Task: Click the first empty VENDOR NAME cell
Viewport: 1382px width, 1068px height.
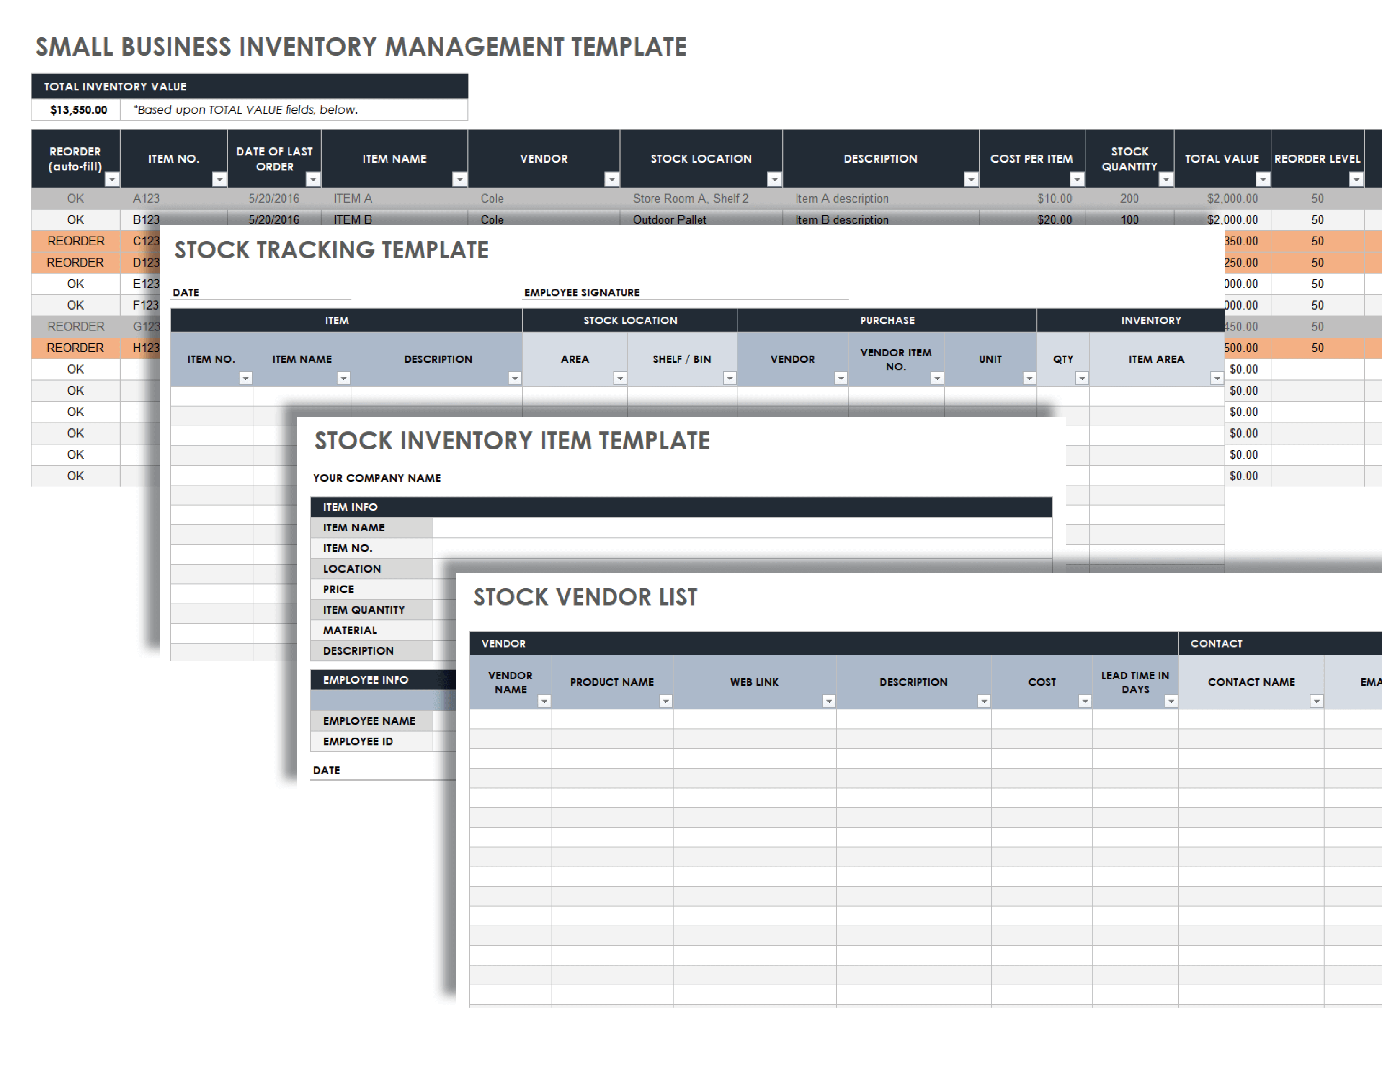Action: [x=510, y=720]
